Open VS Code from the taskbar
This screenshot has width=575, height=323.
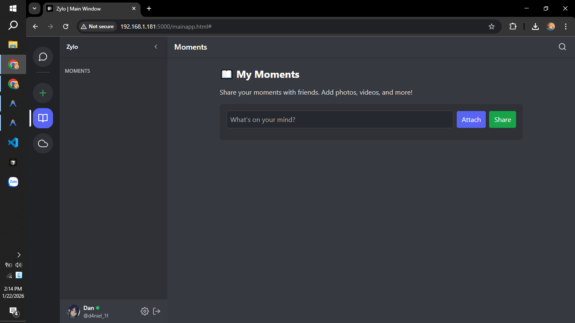point(13,143)
